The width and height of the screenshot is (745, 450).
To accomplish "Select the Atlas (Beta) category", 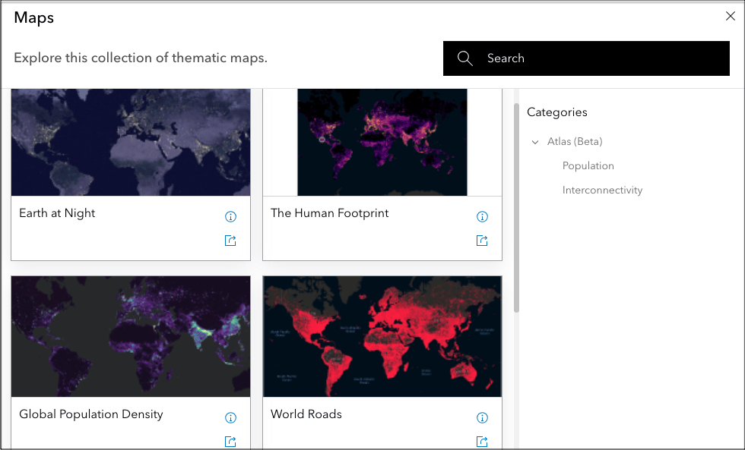I will [575, 141].
